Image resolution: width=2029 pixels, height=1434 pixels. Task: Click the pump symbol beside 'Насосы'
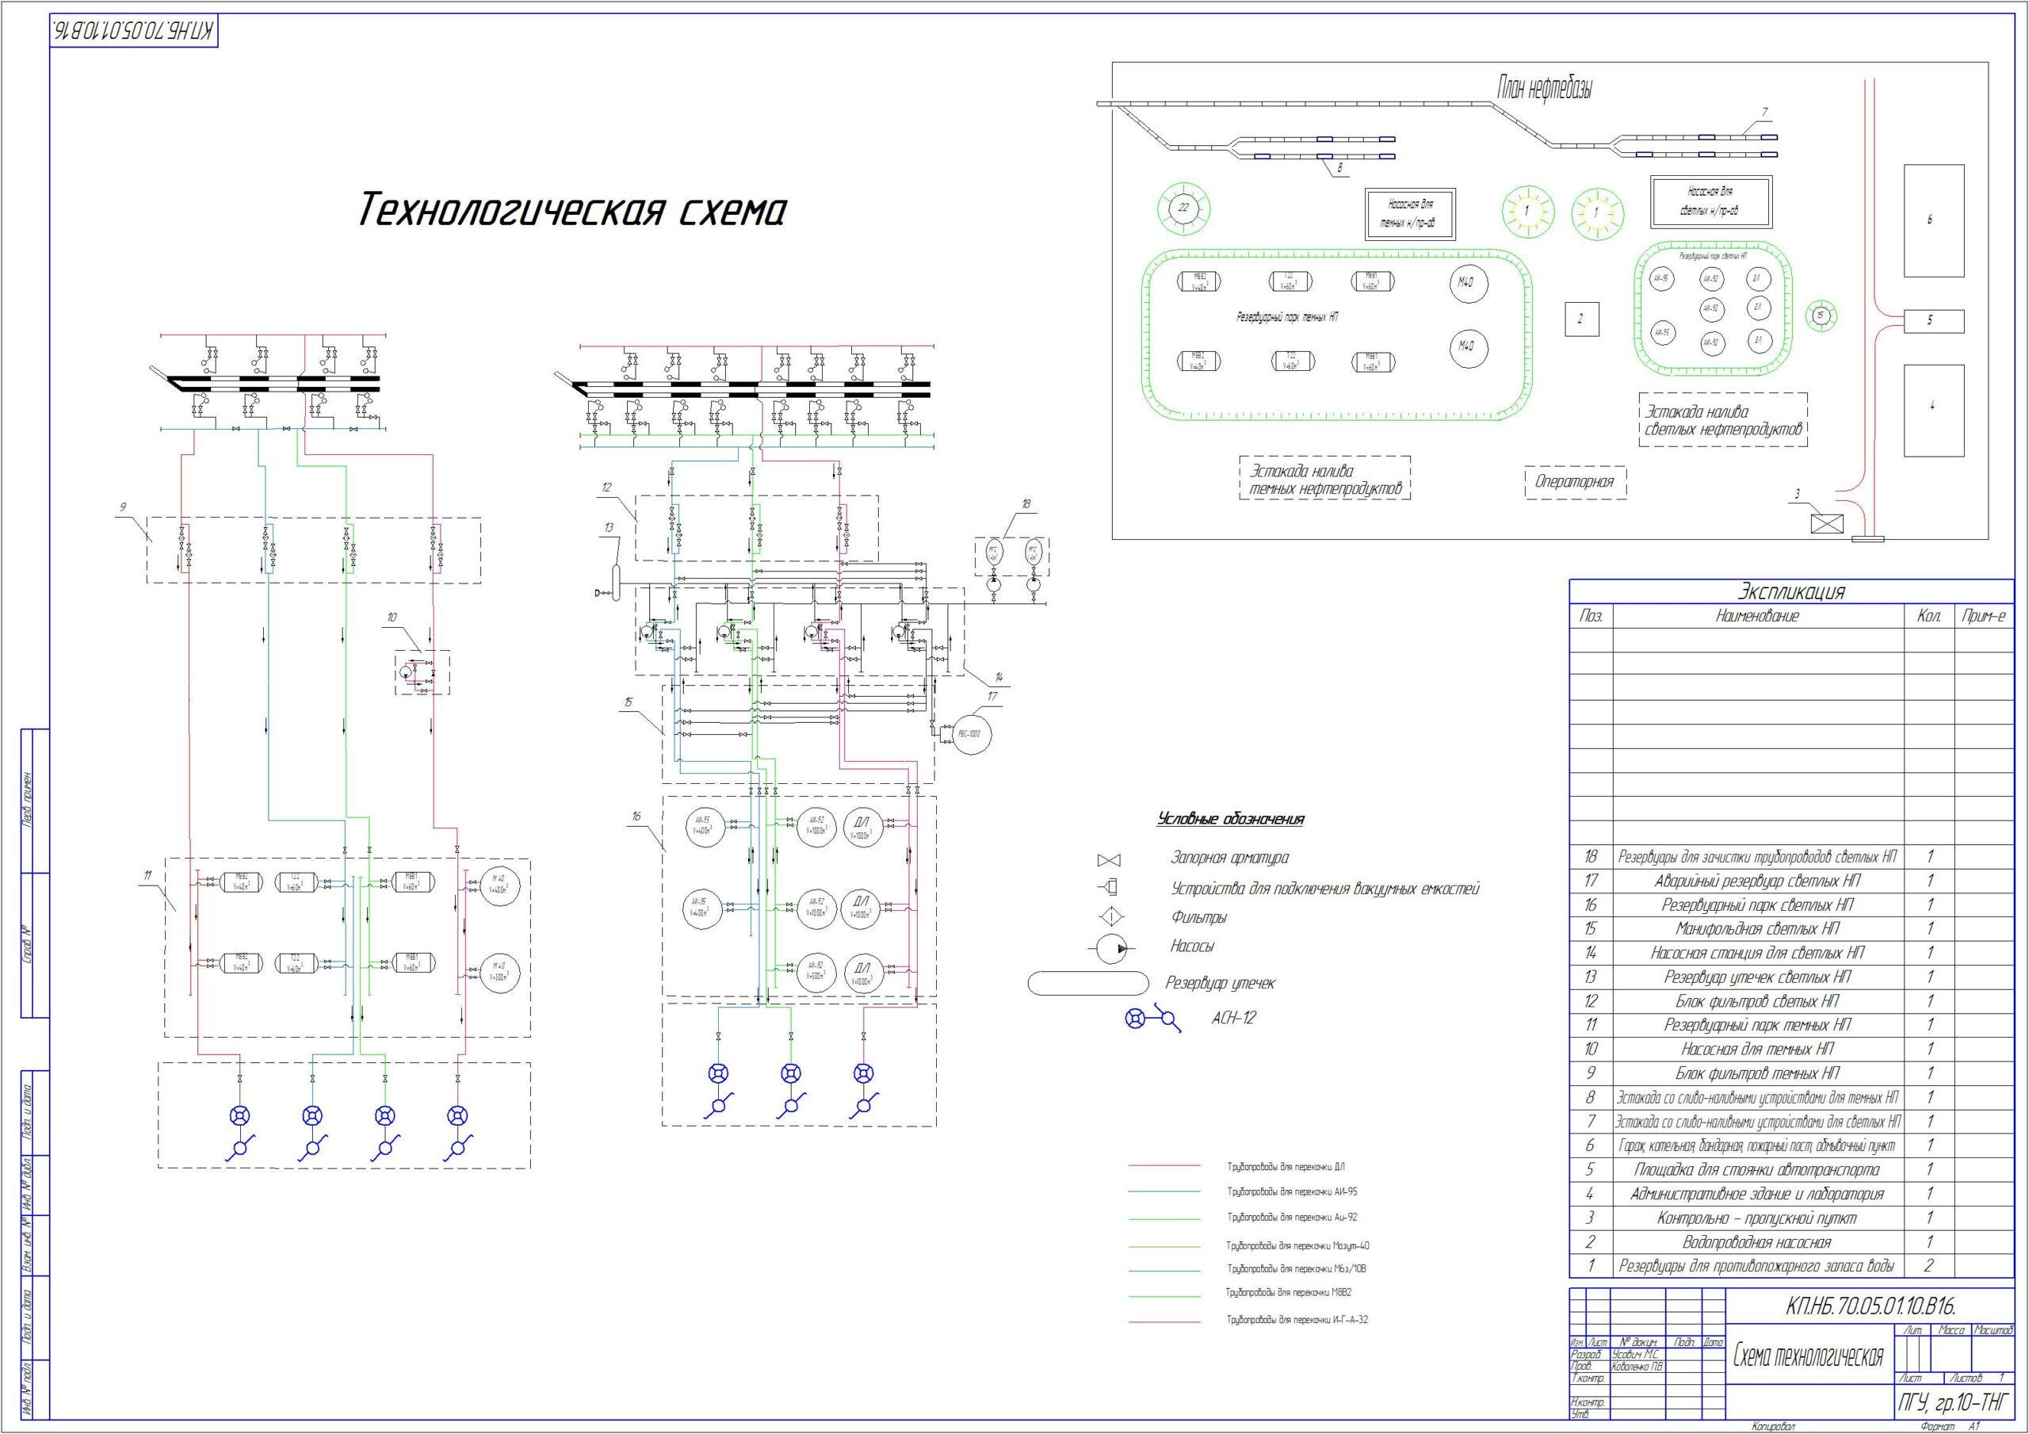[x=1112, y=948]
